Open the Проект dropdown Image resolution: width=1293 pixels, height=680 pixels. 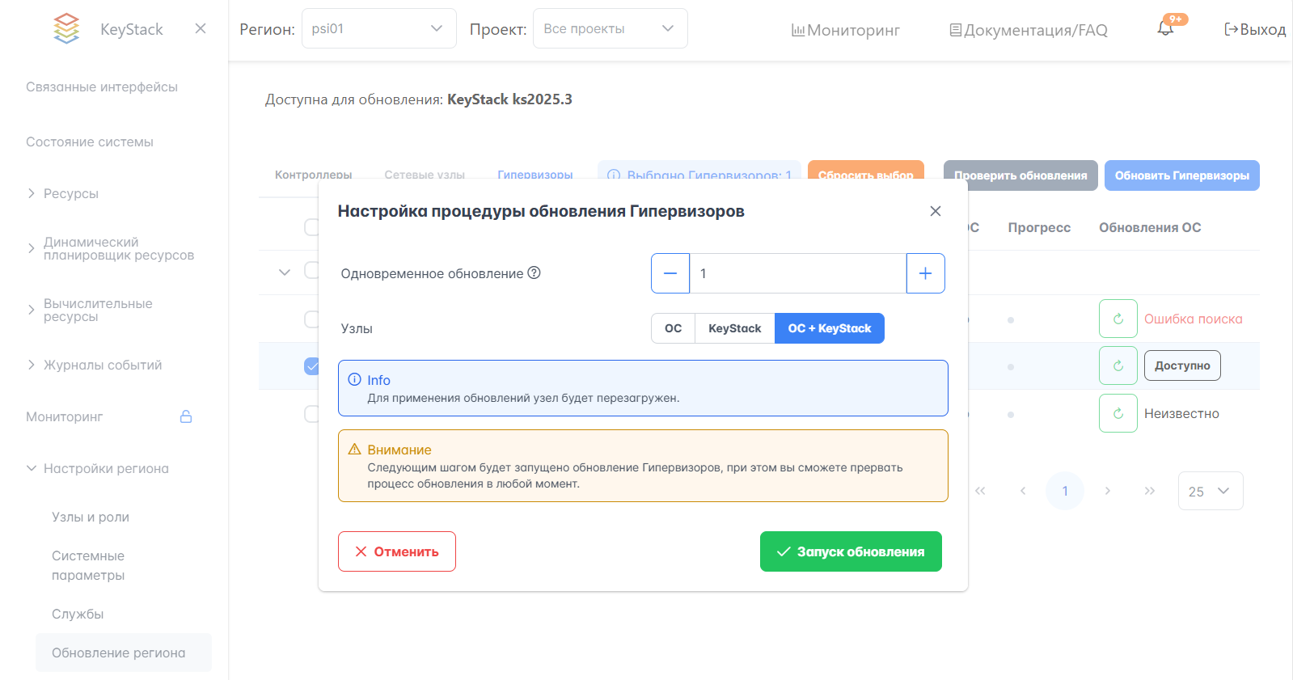[x=610, y=28]
